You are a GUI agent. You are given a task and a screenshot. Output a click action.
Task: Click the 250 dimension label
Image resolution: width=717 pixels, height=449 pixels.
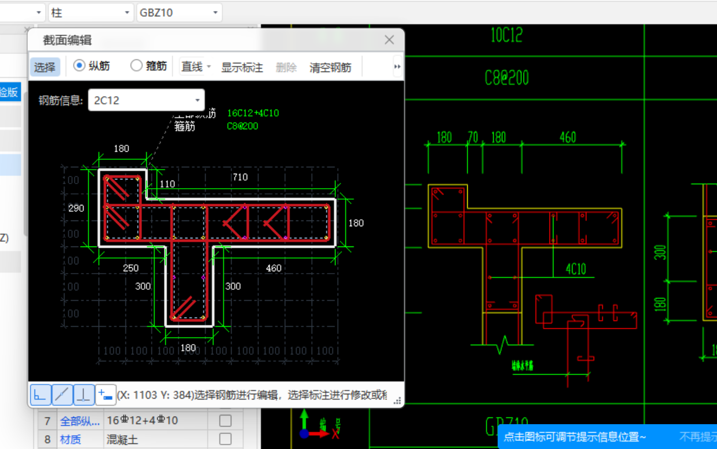[x=130, y=268]
